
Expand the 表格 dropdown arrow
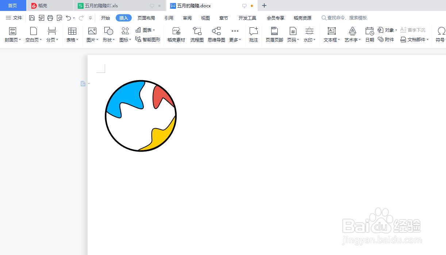click(x=77, y=40)
